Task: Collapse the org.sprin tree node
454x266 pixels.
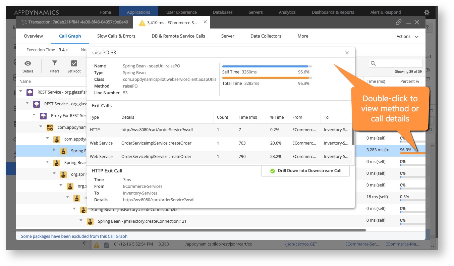Action: click(x=54, y=174)
